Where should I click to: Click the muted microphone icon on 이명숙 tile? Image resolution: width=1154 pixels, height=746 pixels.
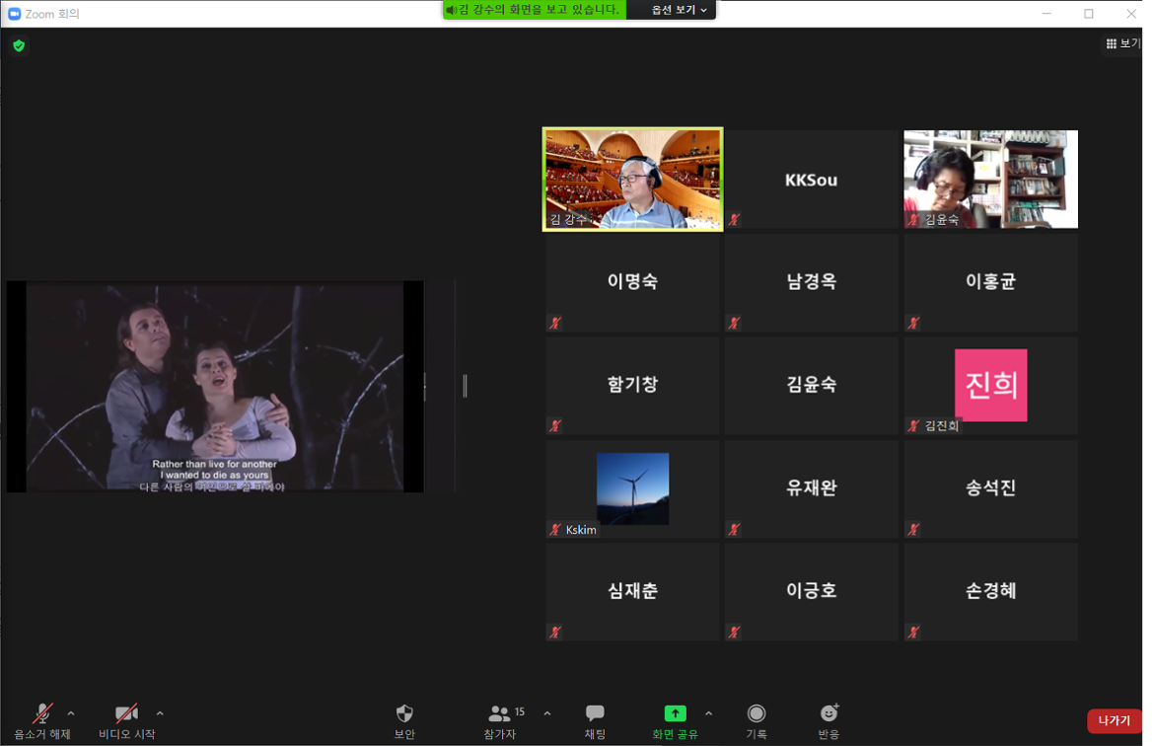[555, 322]
